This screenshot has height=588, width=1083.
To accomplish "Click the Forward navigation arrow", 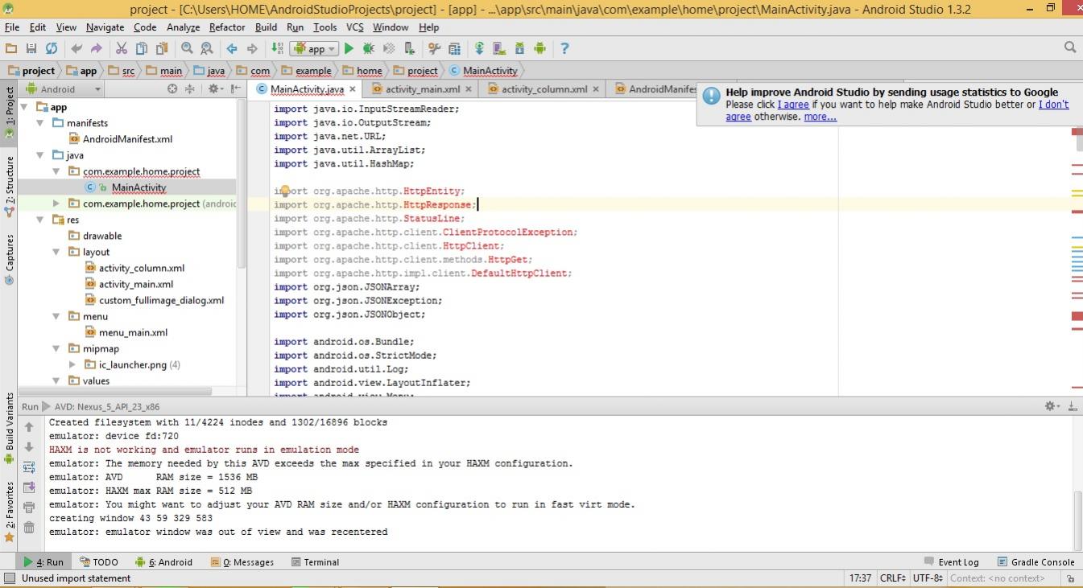I will 252,48.
